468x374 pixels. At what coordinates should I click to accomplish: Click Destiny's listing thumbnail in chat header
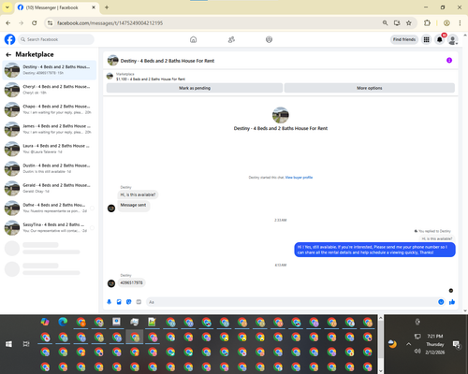[x=113, y=60]
